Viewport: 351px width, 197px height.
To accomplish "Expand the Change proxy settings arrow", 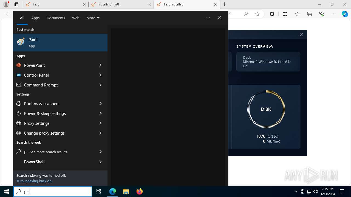I will (x=100, y=133).
